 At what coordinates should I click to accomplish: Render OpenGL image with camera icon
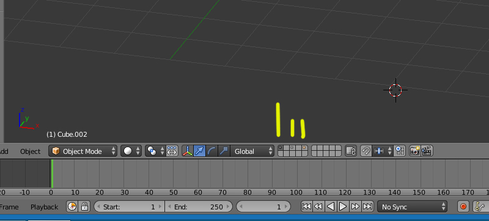pos(415,151)
